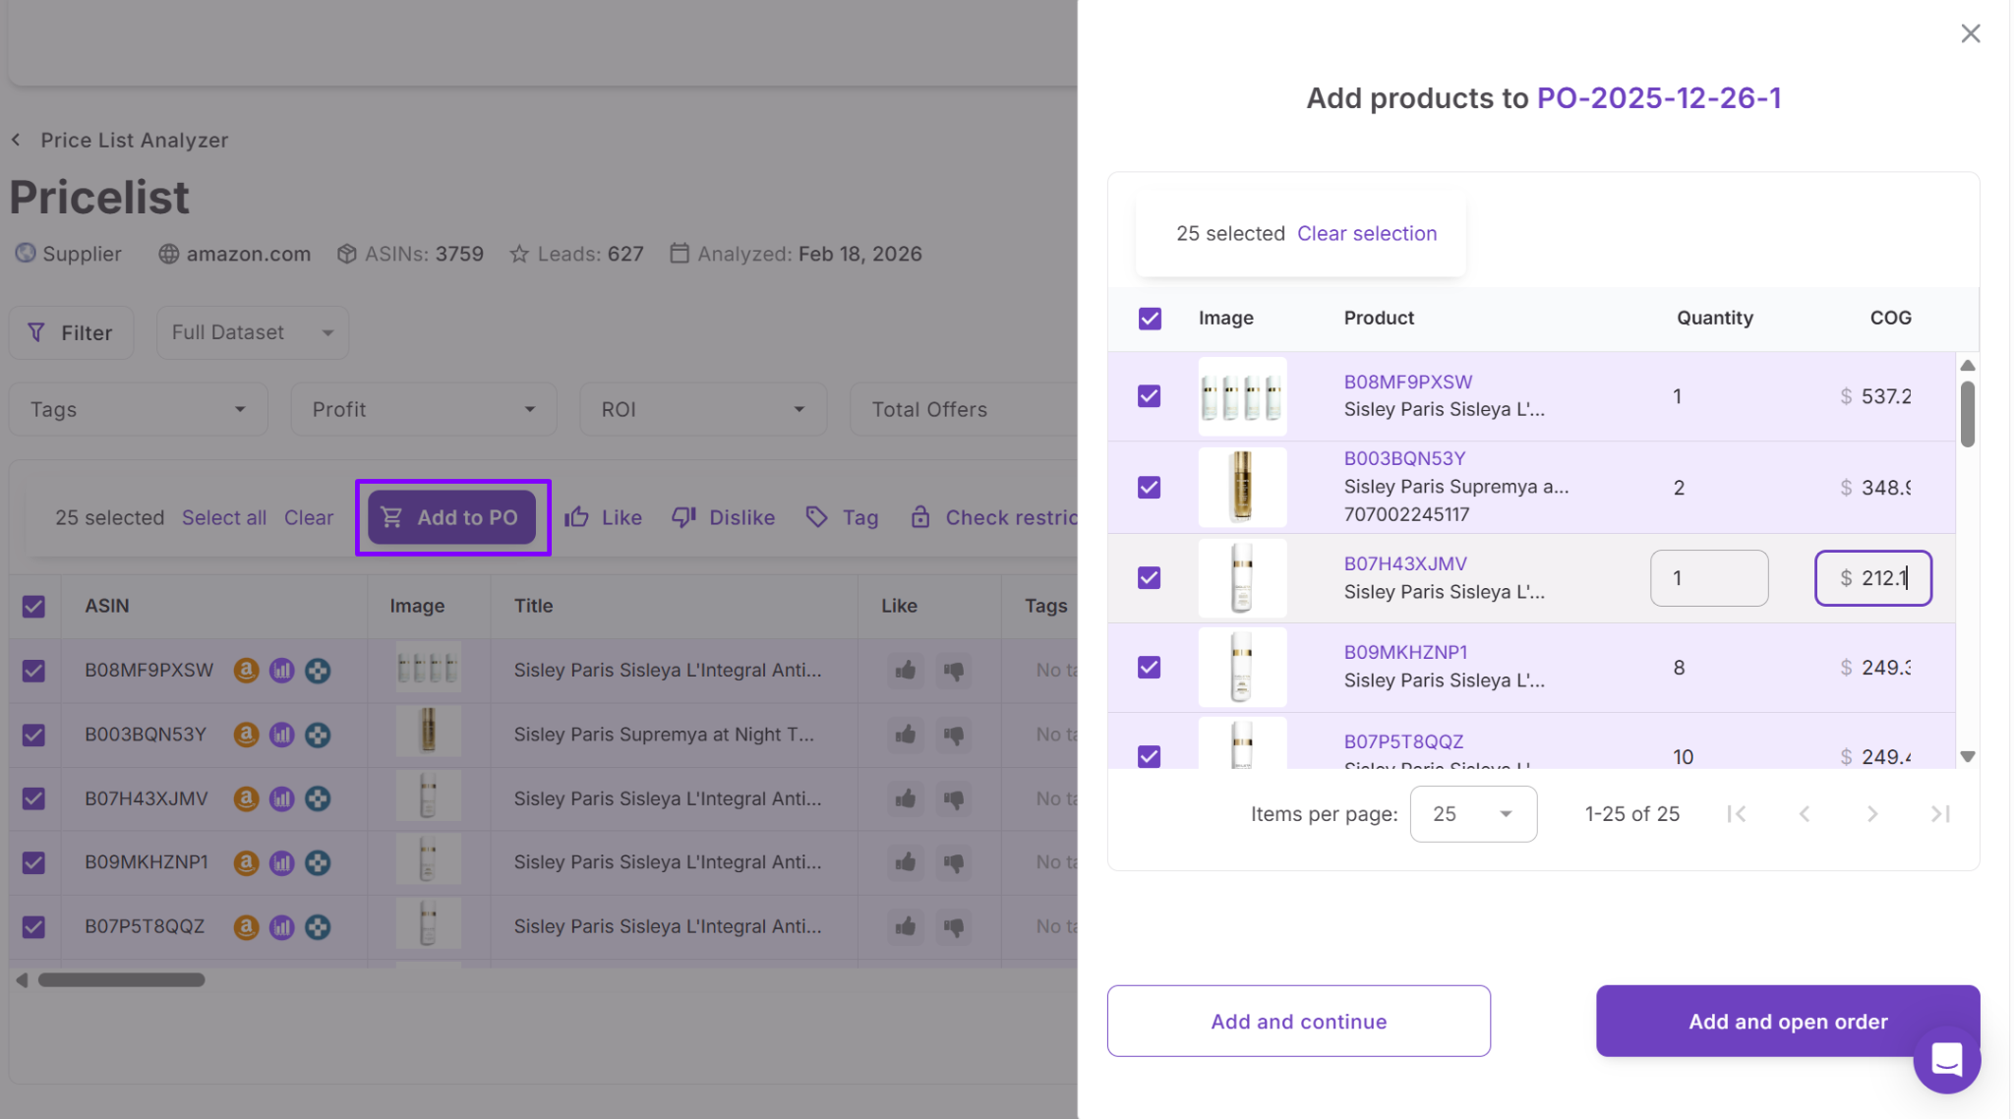The height and width of the screenshot is (1119, 2014).
Task: Click the lock icon to check restrictions
Action: (920, 517)
